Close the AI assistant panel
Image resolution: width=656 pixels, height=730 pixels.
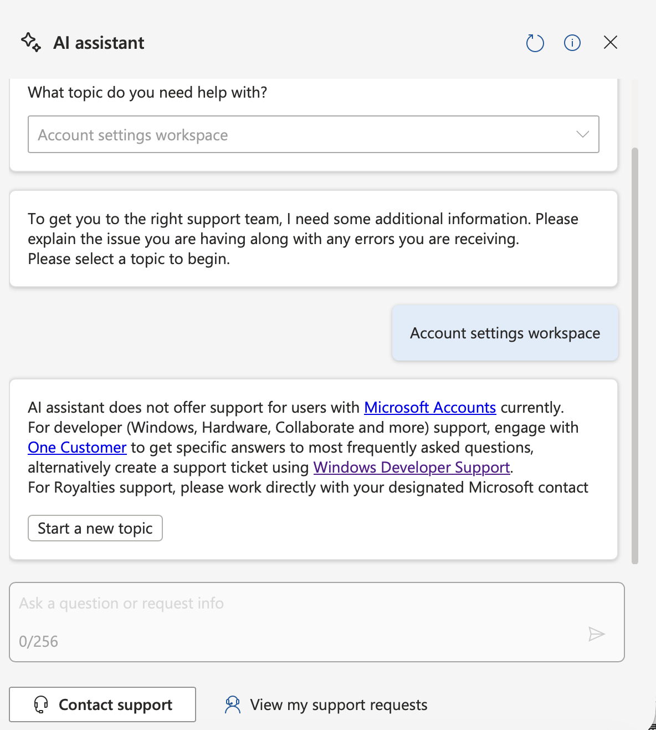[x=610, y=43]
